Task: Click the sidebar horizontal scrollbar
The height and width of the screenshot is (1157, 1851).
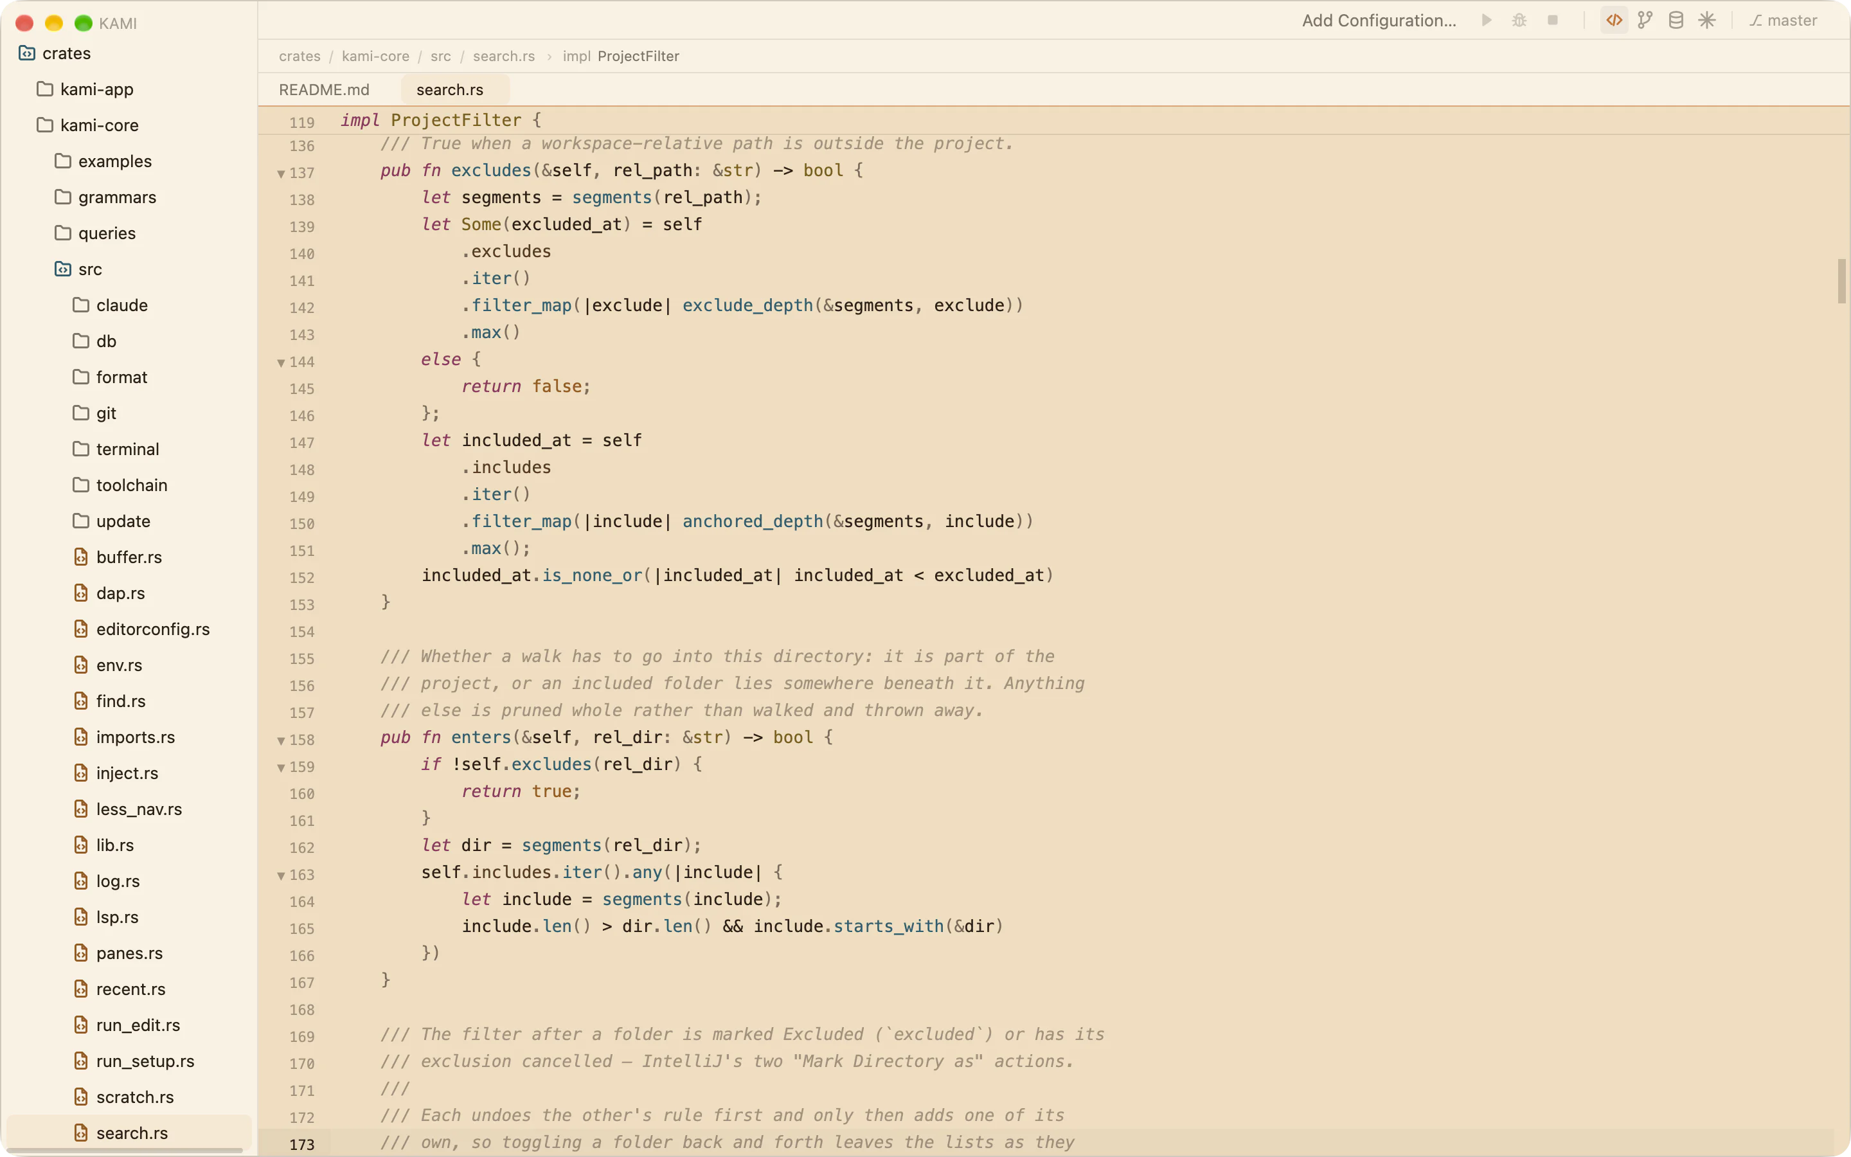Action: pos(125,1150)
